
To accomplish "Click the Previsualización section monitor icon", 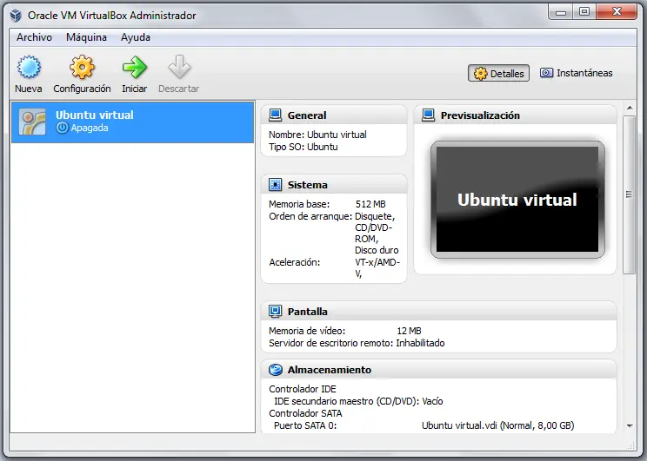I will 429,115.
